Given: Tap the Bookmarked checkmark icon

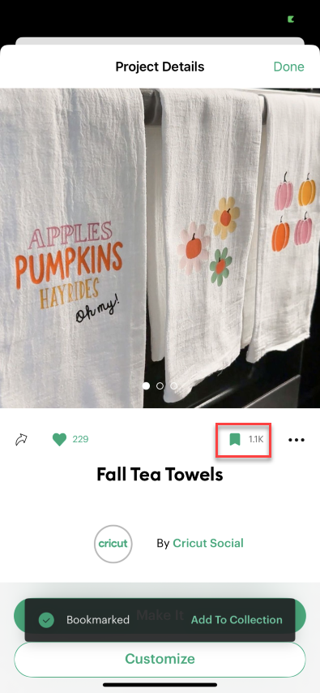Looking at the screenshot, I should click(x=46, y=620).
